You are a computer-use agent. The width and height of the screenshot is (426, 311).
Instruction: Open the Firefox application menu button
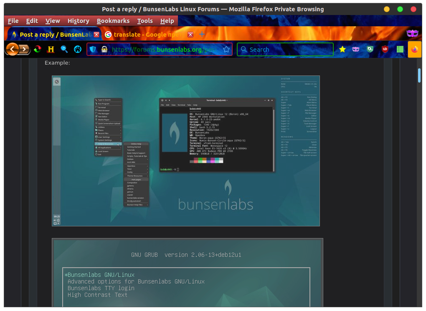pos(415,49)
